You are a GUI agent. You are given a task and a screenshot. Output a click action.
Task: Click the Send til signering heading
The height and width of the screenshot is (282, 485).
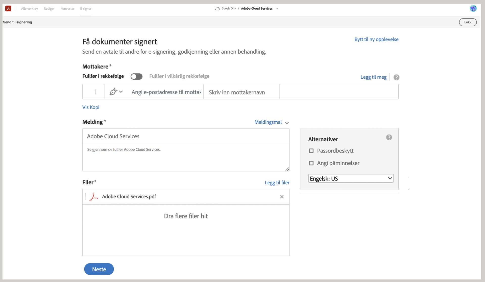click(17, 22)
